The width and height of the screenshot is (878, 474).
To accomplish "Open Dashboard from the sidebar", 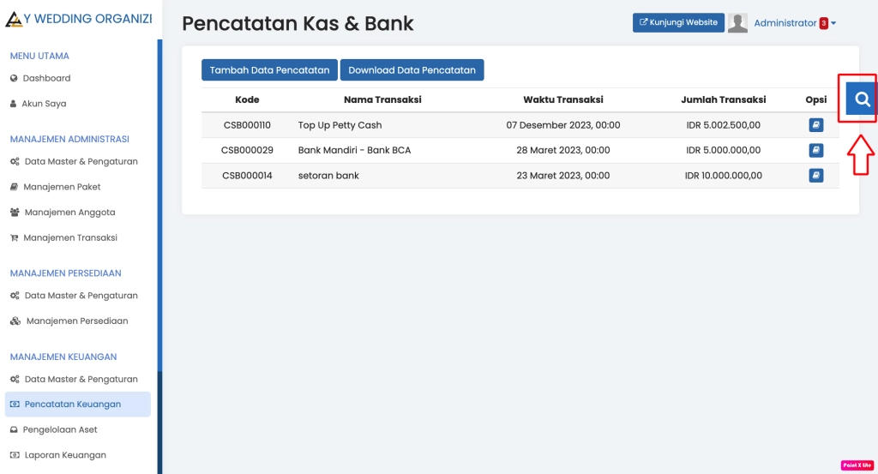I will click(x=46, y=78).
